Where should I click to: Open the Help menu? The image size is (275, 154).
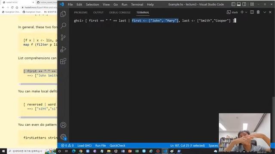(150, 5)
